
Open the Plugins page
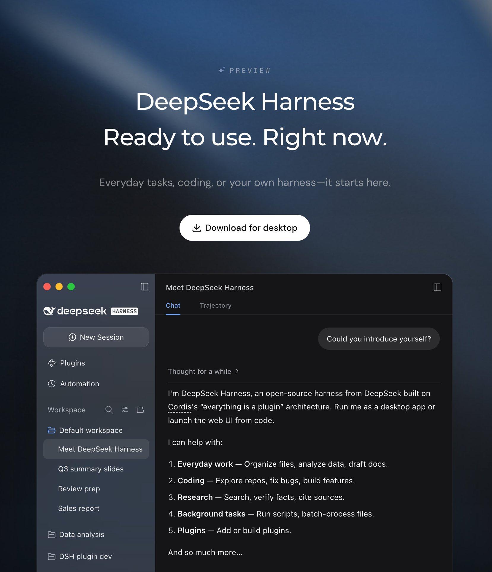tap(66, 363)
